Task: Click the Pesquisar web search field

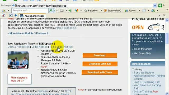Action: click(x=30, y=11)
